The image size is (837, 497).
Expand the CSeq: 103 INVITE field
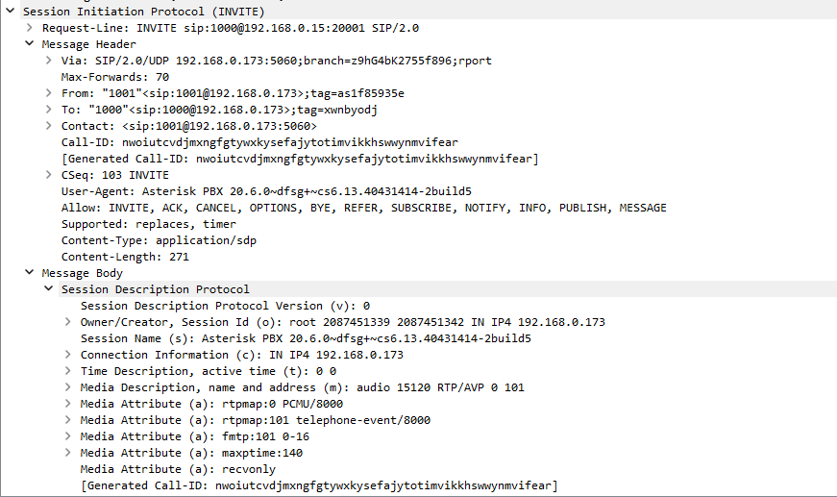pos(49,175)
